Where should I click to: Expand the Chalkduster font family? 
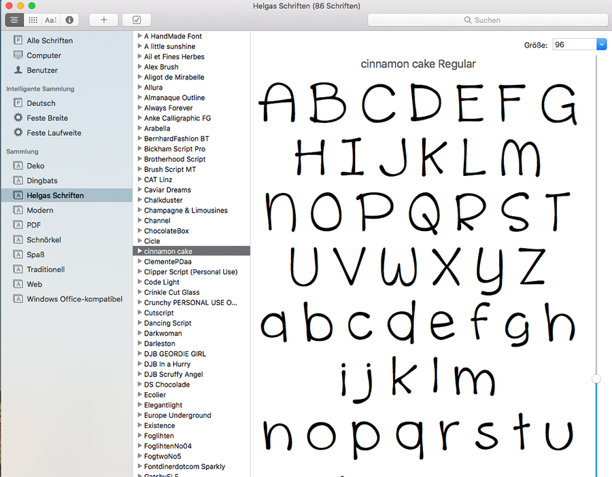(139, 200)
